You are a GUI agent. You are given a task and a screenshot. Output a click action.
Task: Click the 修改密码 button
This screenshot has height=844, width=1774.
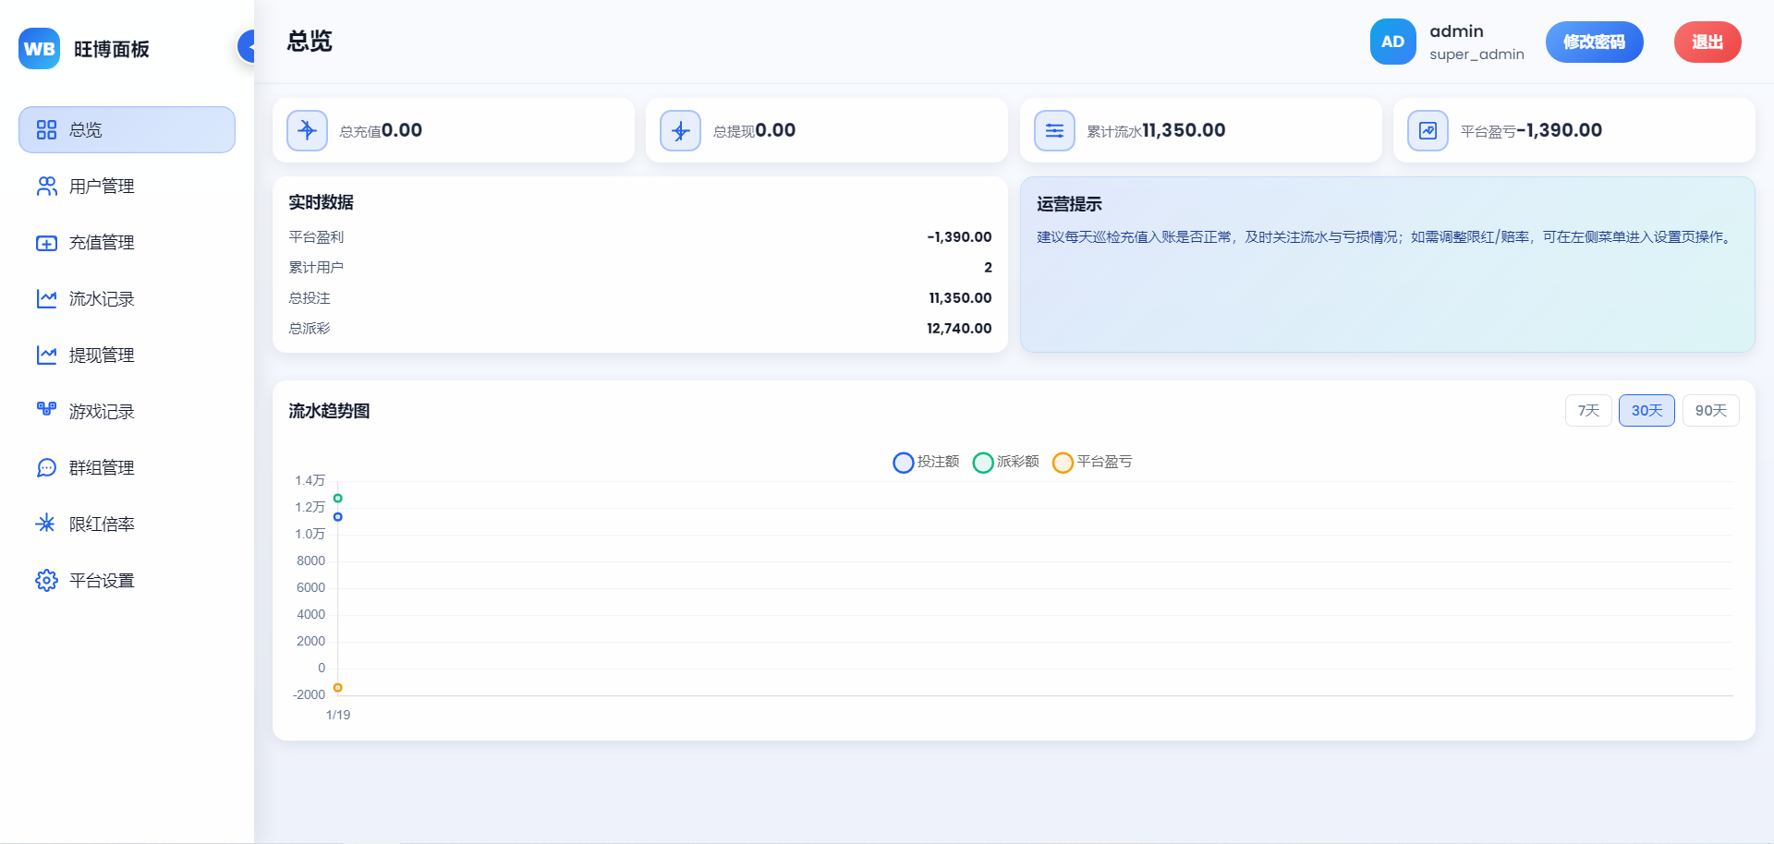pyautogui.click(x=1594, y=42)
